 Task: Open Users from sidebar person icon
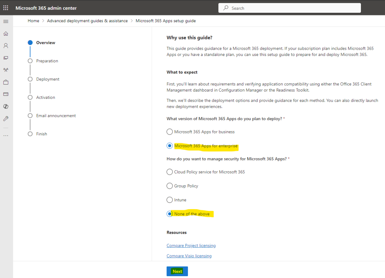[6, 45]
